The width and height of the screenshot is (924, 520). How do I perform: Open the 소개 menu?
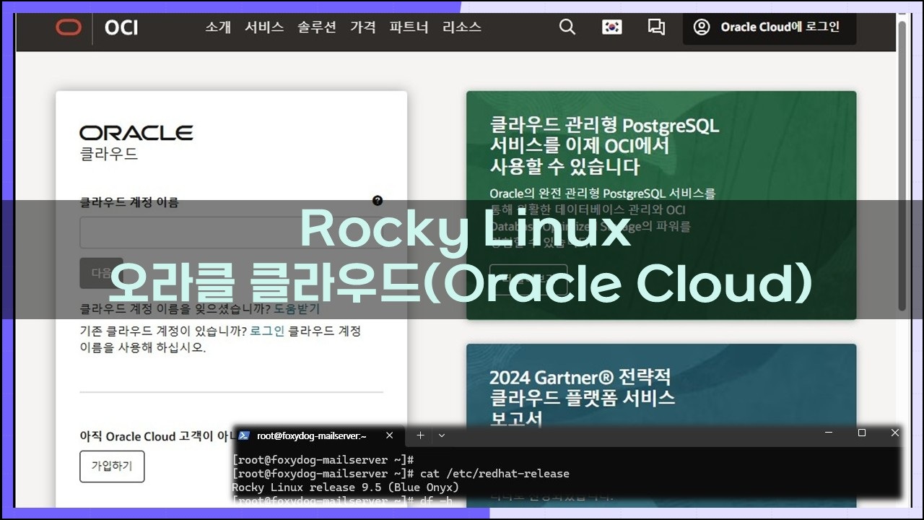218,27
